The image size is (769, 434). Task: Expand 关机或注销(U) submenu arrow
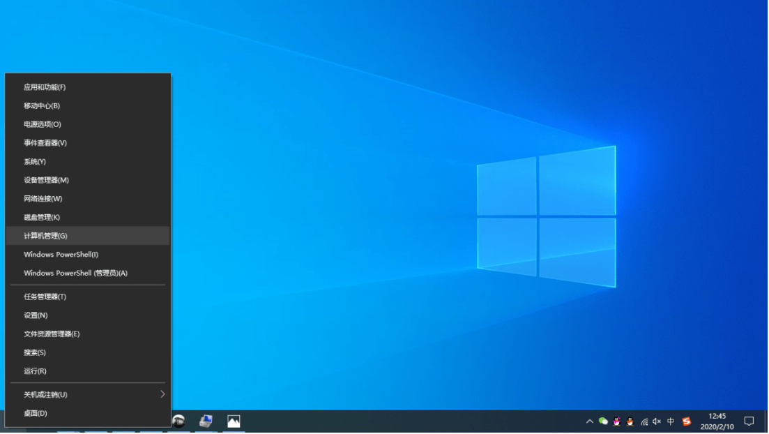[x=162, y=395]
